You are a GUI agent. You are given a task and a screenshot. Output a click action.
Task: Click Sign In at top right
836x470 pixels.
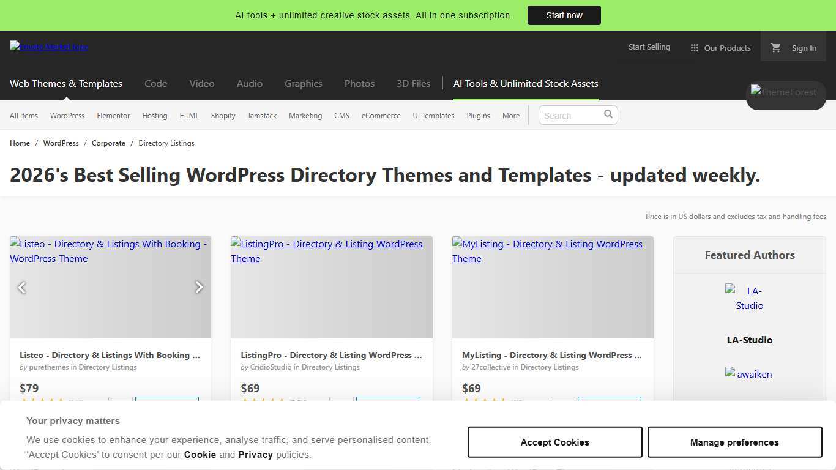click(x=804, y=48)
